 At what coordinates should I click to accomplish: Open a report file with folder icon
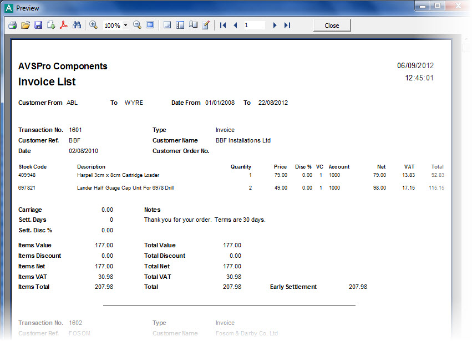(x=26, y=26)
